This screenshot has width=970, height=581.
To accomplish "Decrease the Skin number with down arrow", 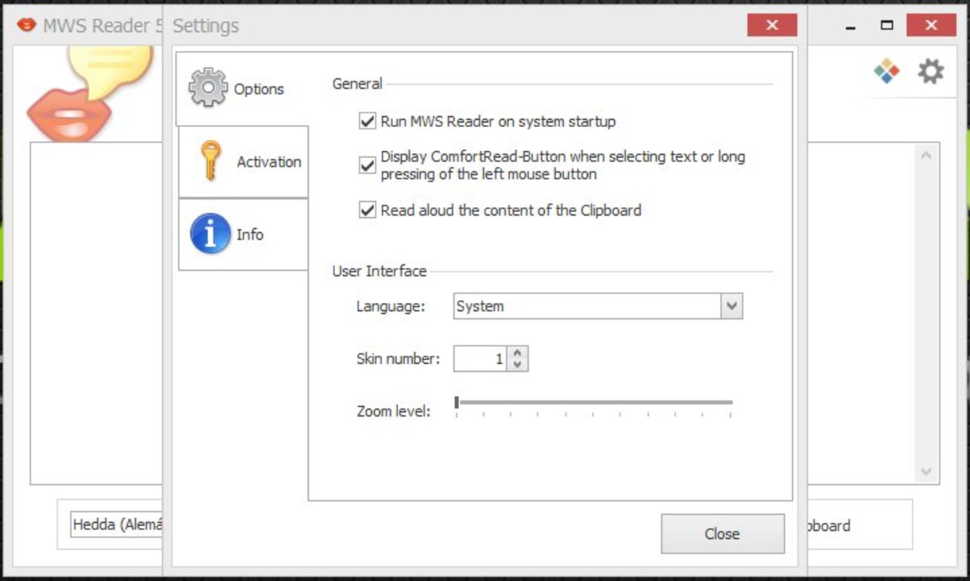I will click(517, 365).
